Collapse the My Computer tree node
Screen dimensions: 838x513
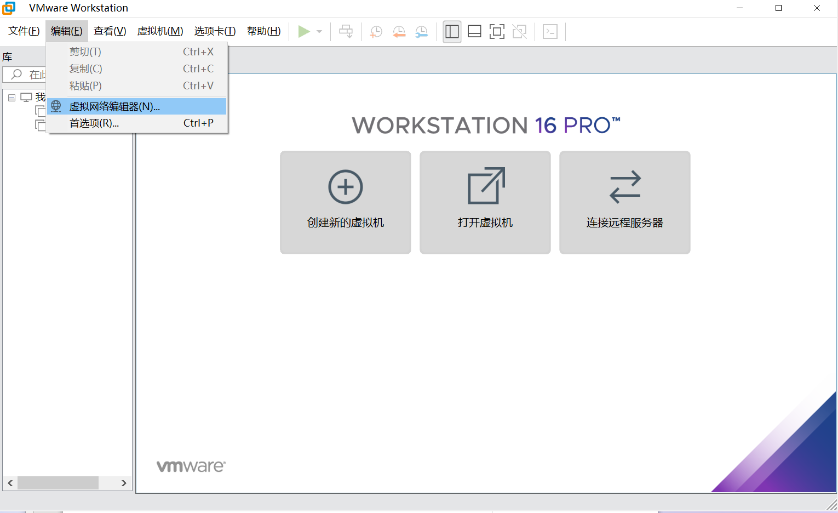[x=12, y=98]
